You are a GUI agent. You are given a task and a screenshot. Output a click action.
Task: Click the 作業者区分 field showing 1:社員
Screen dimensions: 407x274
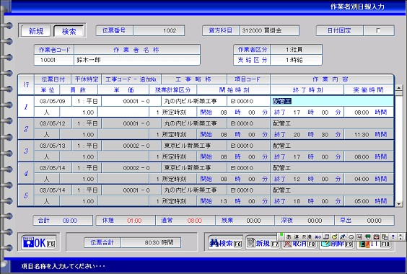coord(296,49)
